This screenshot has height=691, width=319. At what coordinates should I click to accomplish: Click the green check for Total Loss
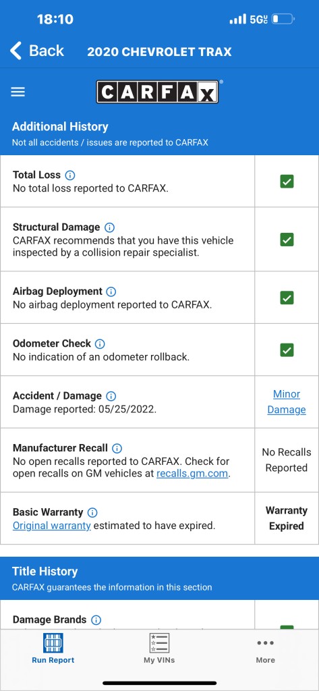click(287, 181)
